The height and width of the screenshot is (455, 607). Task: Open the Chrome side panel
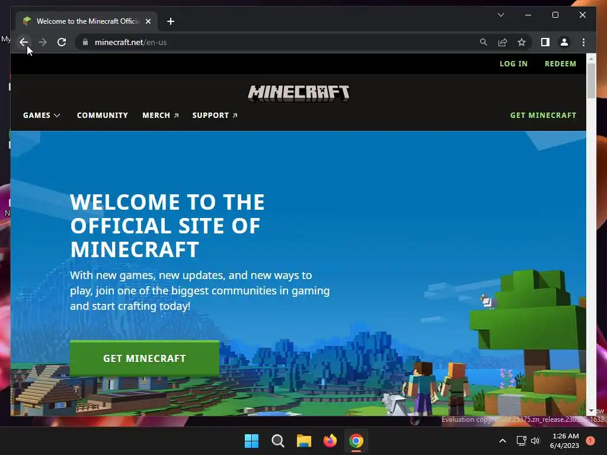[x=545, y=42]
